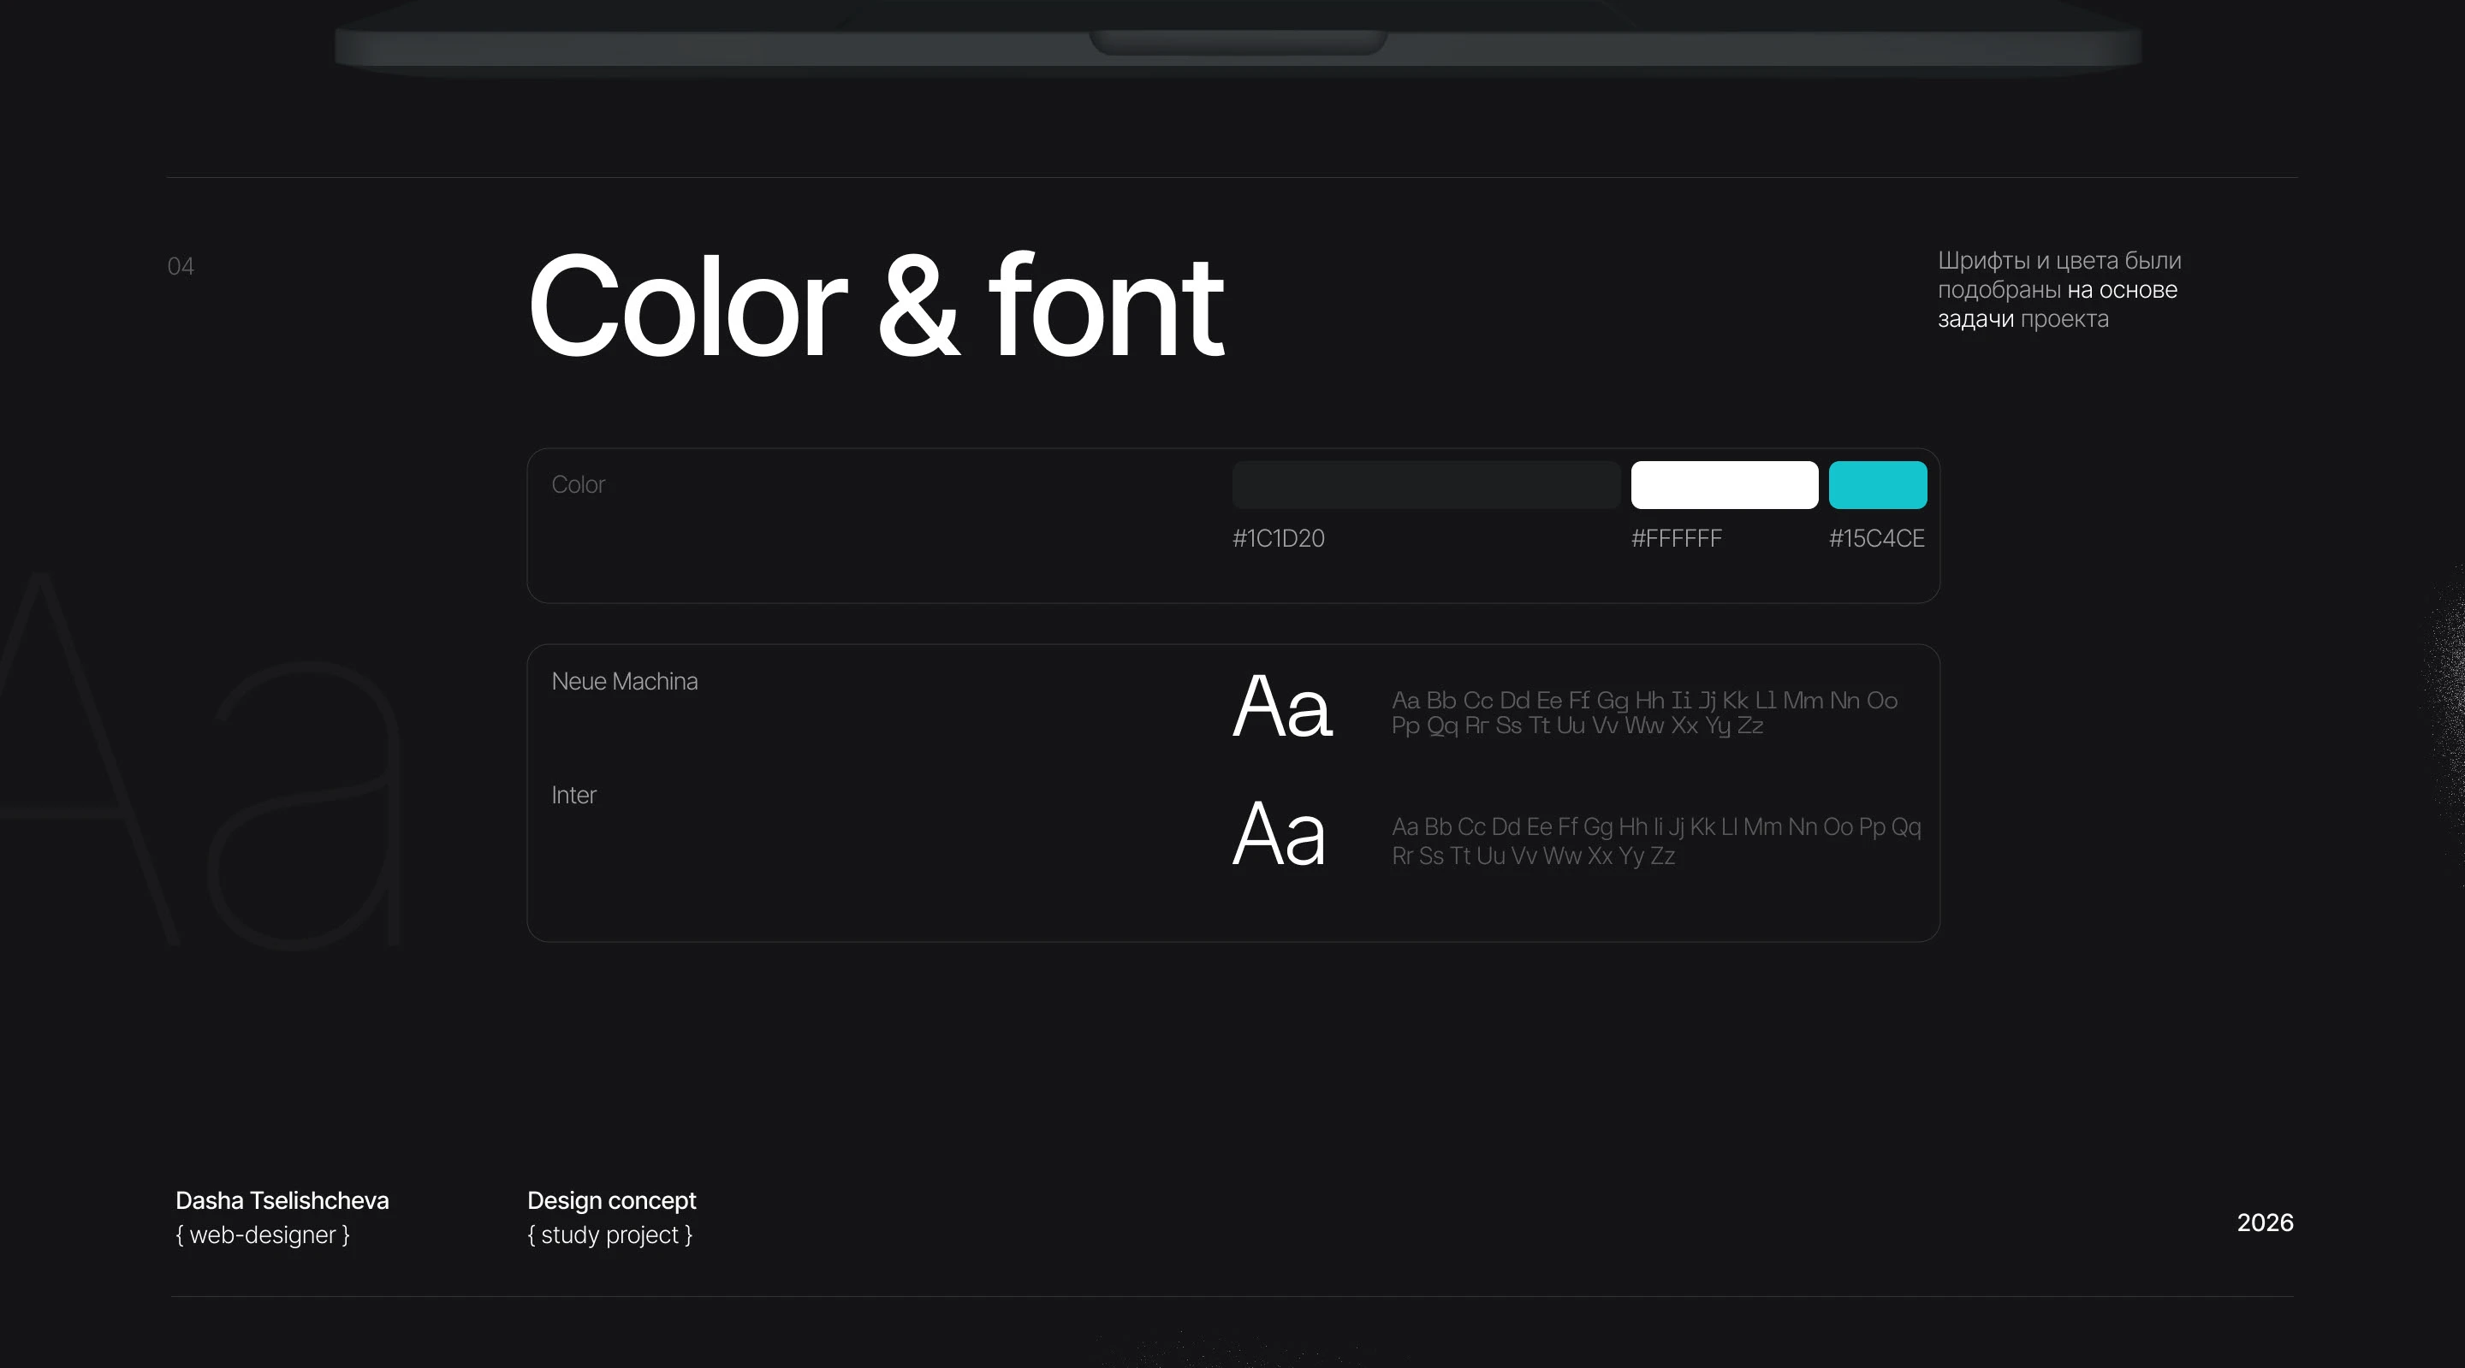The height and width of the screenshot is (1368, 2465).
Task: Select the #FFFFFF white color swatch
Action: tap(1724, 485)
